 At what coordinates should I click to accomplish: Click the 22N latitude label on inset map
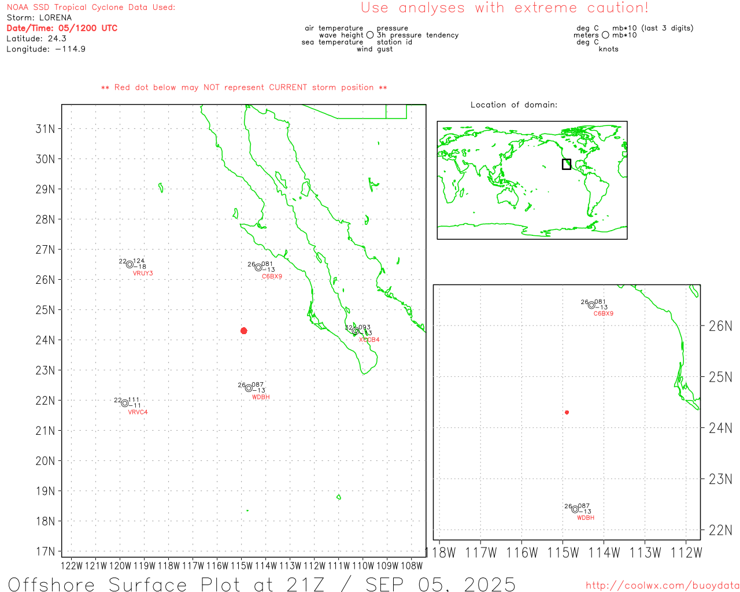pyautogui.click(x=720, y=530)
